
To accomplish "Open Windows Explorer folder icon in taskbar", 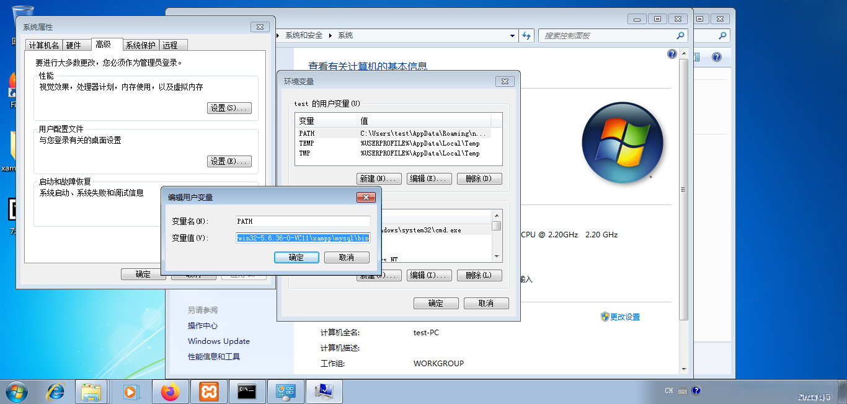I will (x=91, y=392).
